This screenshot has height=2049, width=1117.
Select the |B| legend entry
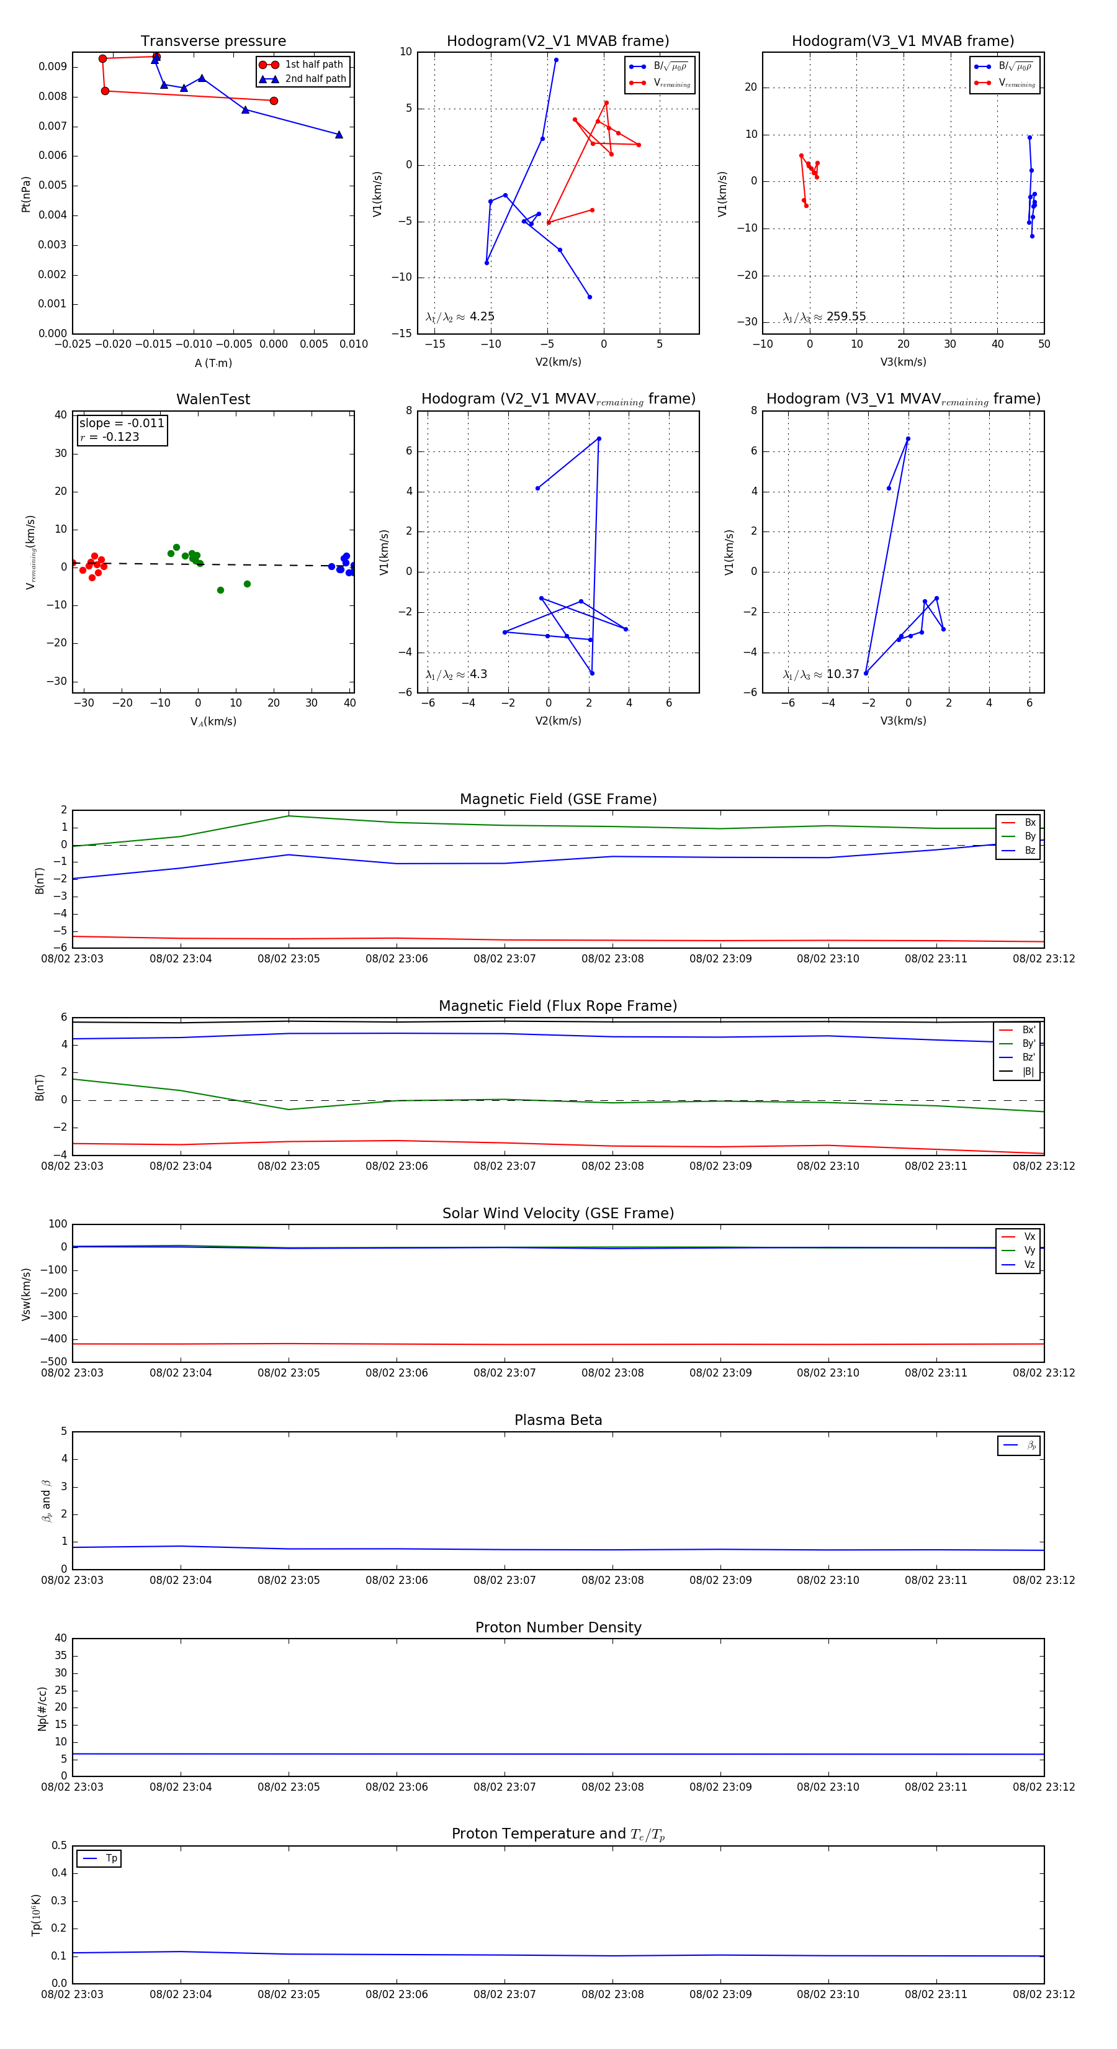point(1017,1072)
